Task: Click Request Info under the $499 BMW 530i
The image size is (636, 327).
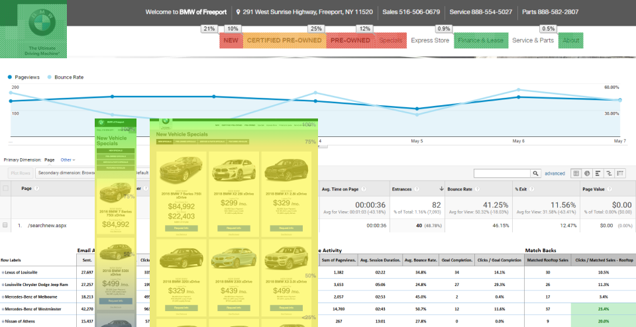Action: [x=116, y=301]
